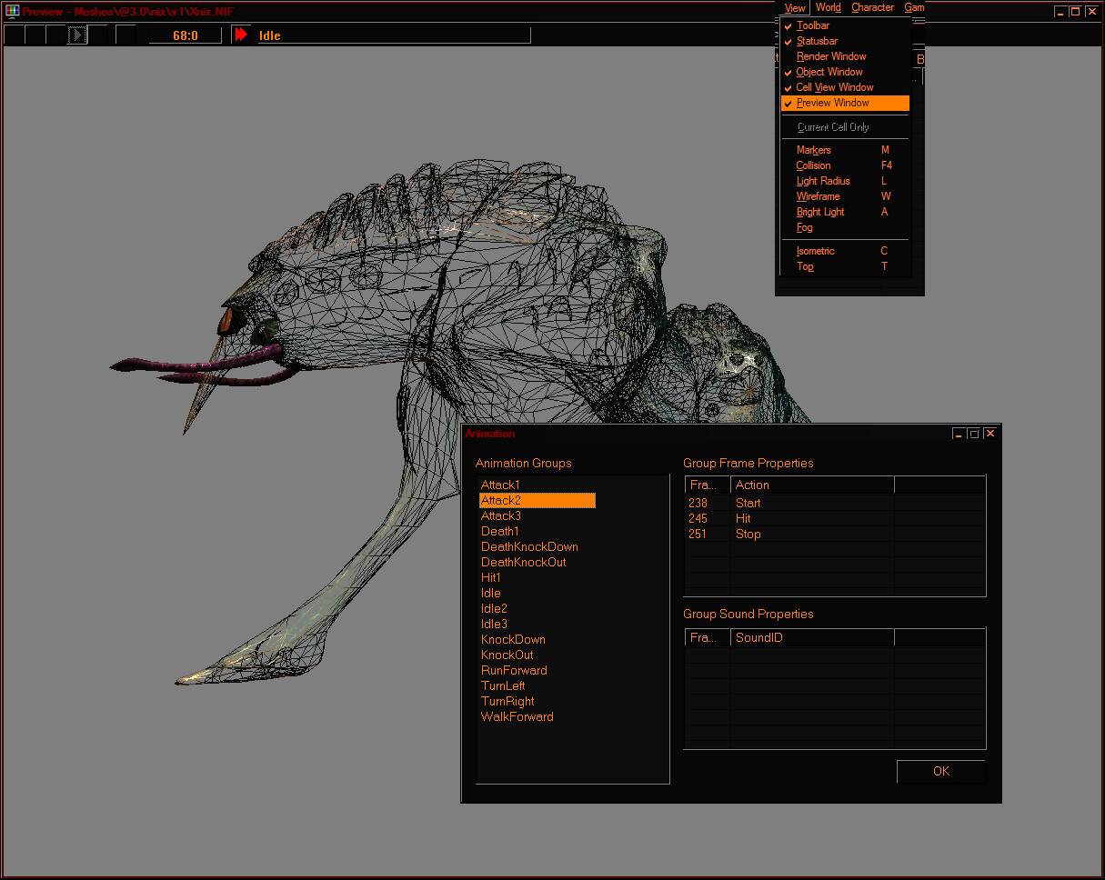
Task: Enable Wireframe from the View menu
Action: click(x=818, y=196)
